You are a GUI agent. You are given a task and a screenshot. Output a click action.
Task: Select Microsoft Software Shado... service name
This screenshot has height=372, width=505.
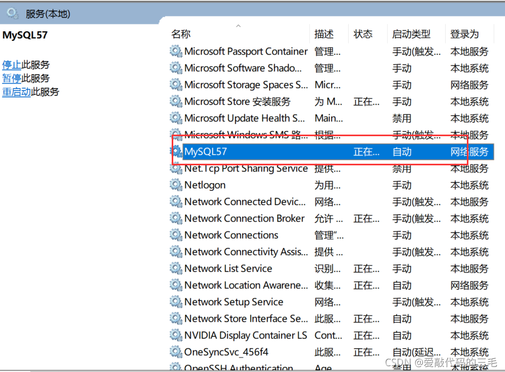point(243,68)
